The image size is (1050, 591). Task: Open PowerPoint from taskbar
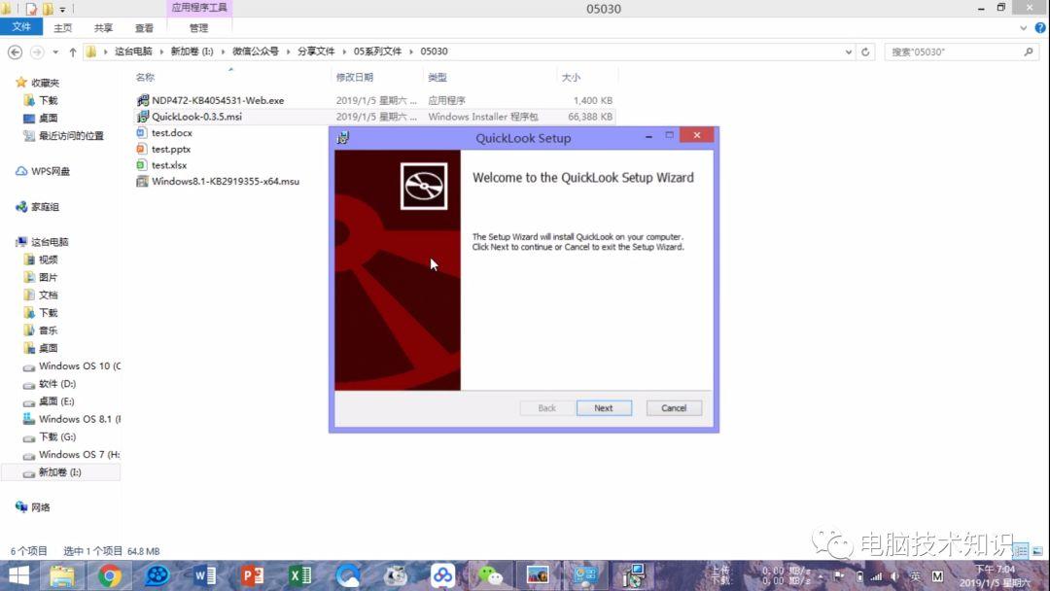[x=253, y=575]
